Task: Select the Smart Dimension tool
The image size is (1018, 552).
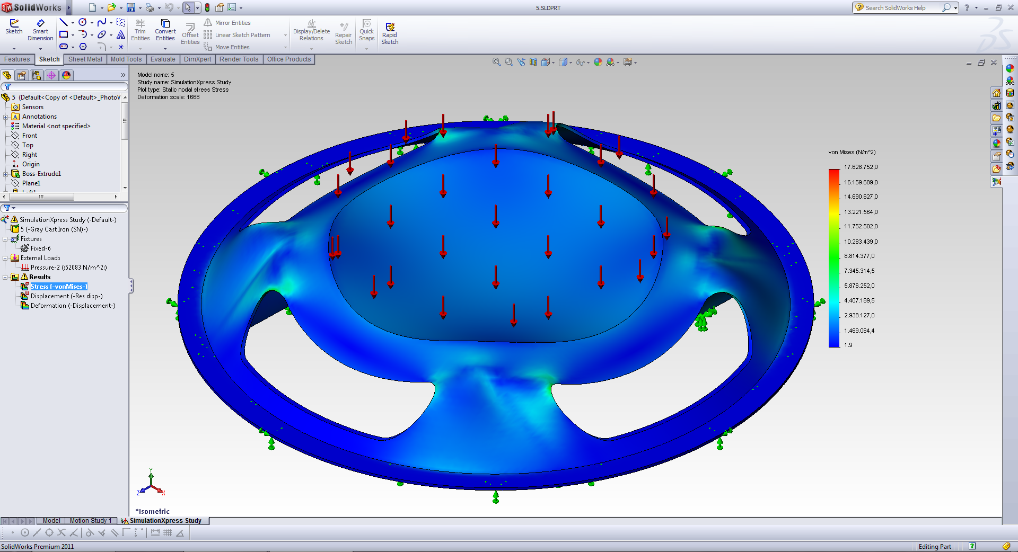Action: pos(40,30)
